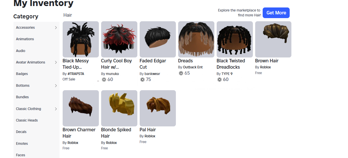
Task: Open the Faded Edgar Cut thumbnail image
Action: pyautogui.click(x=158, y=39)
